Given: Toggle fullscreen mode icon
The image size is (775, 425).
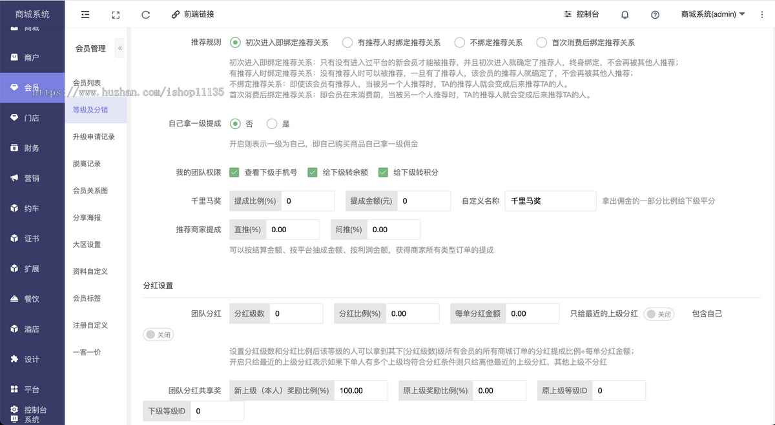Looking at the screenshot, I should tap(116, 14).
